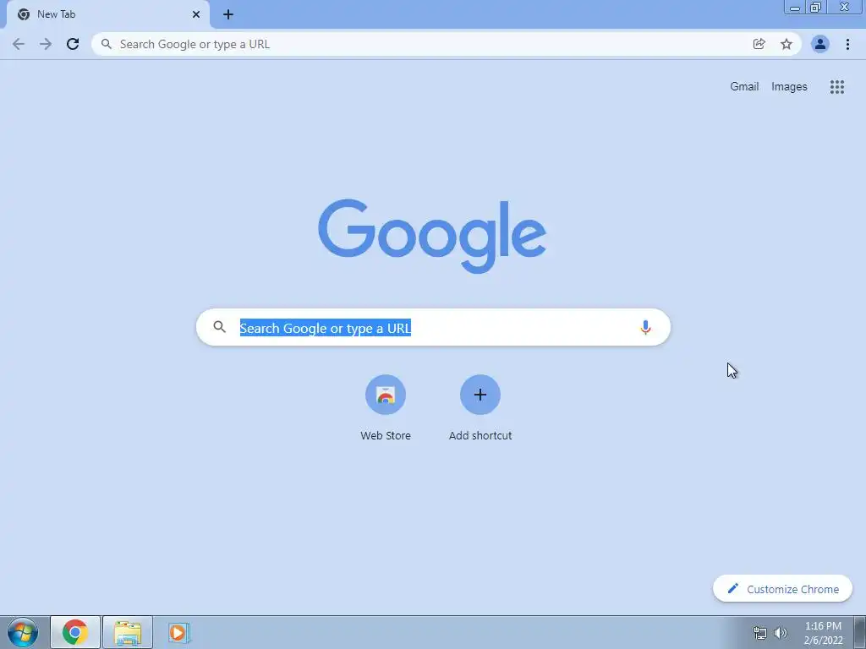Open Gmail link
Screen dimensions: 866x649
[x=744, y=87]
